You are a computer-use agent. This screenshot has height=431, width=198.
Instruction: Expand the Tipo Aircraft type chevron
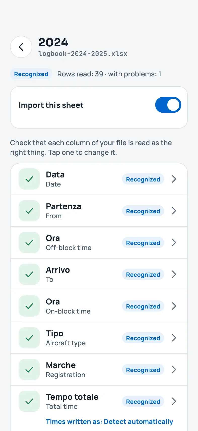pos(174,338)
